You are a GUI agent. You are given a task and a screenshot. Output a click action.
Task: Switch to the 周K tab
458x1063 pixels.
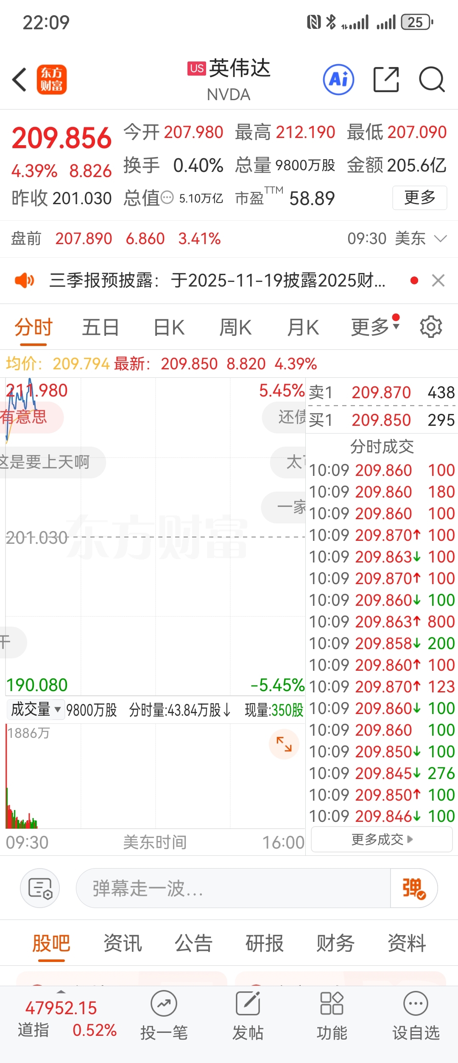236,327
